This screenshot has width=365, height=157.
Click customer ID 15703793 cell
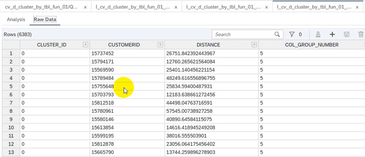[127, 94]
